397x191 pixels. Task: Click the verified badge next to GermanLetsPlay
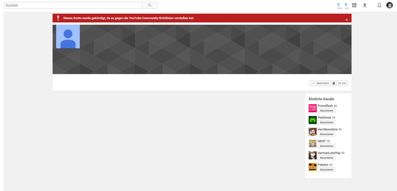click(343, 153)
